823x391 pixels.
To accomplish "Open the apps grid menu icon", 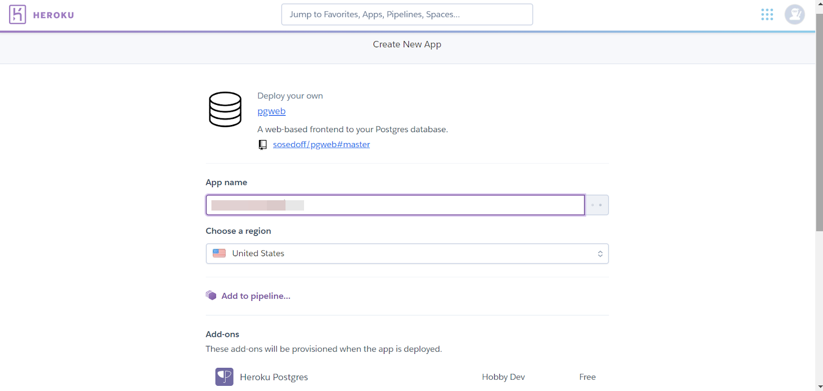I will pyautogui.click(x=767, y=14).
